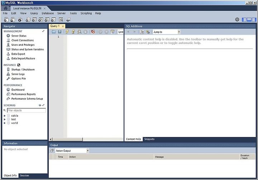Image resolution: width=258 pixels, height=180 pixels.
Task: Open the object inspector toolbar icon
Action: click(x=20, y=19)
